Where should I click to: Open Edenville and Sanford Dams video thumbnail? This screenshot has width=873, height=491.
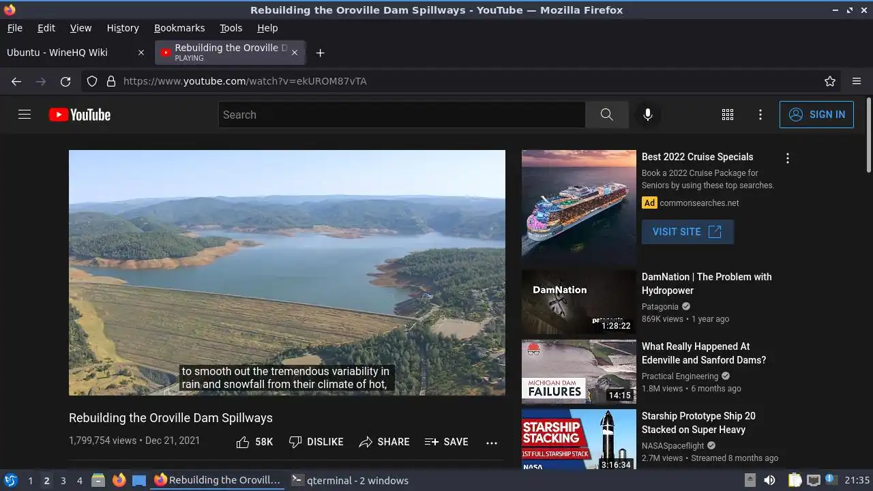[x=579, y=372]
